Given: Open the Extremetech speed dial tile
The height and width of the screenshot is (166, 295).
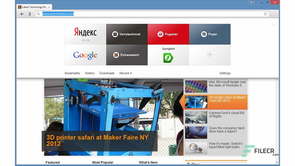Looking at the screenshot, I should pos(127,55).
